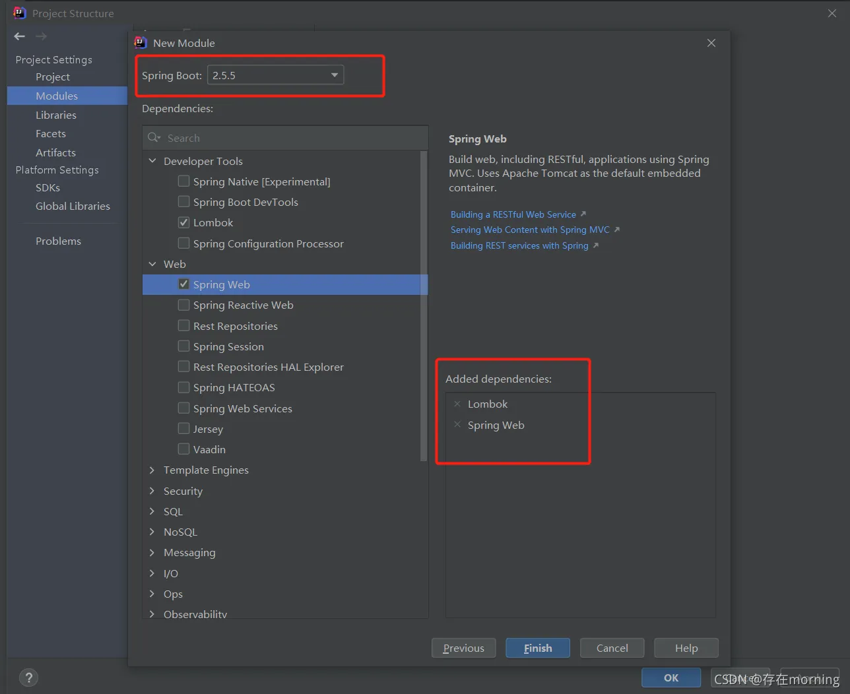Open Building REST services with Spring link
Screen dimensions: 850x694
(x=519, y=245)
